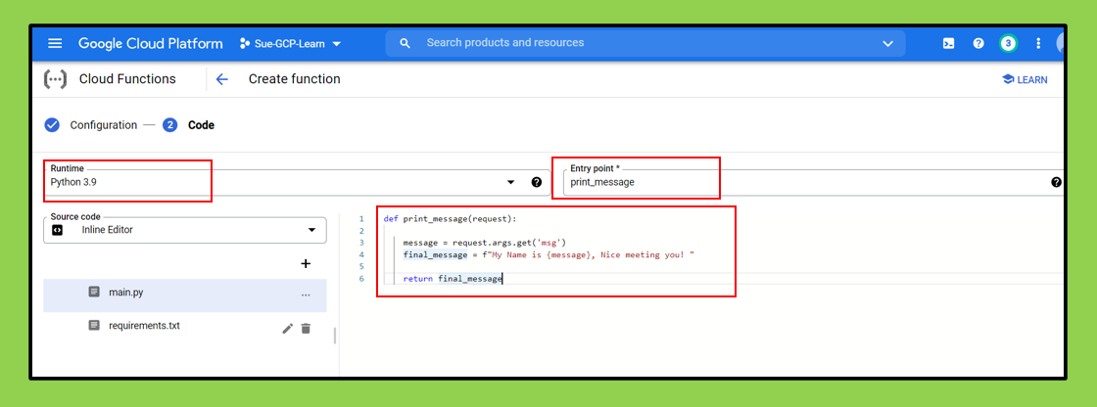Open Source code Inline Editor dropdown
This screenshot has height=407, width=1097.
[x=185, y=229]
